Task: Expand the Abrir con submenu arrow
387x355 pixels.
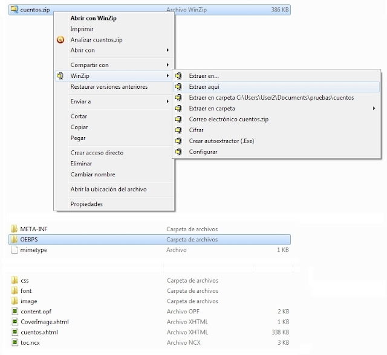Action: (167, 50)
